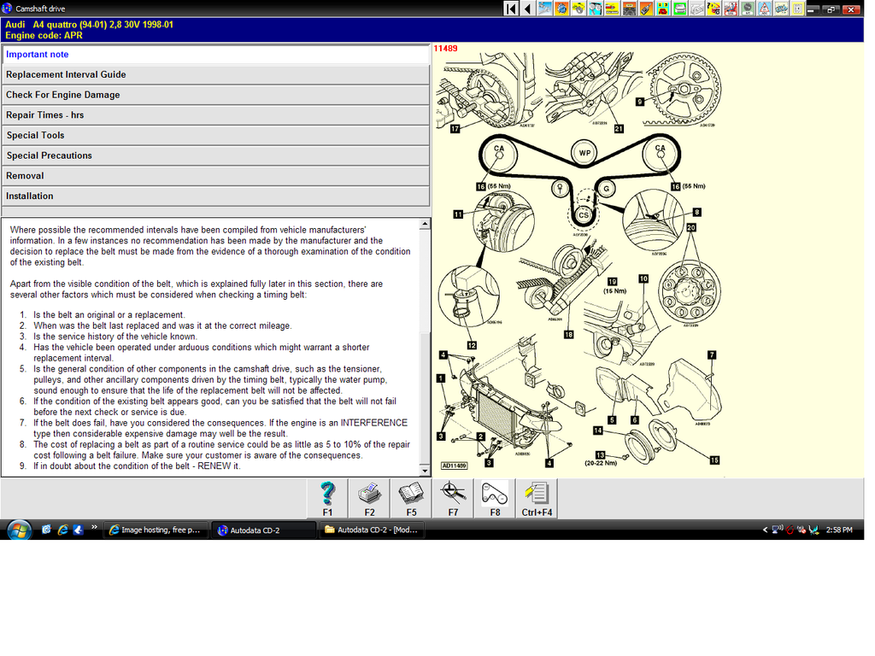Open the Windows Start orb
This screenshot has width=875, height=656.
(19, 530)
